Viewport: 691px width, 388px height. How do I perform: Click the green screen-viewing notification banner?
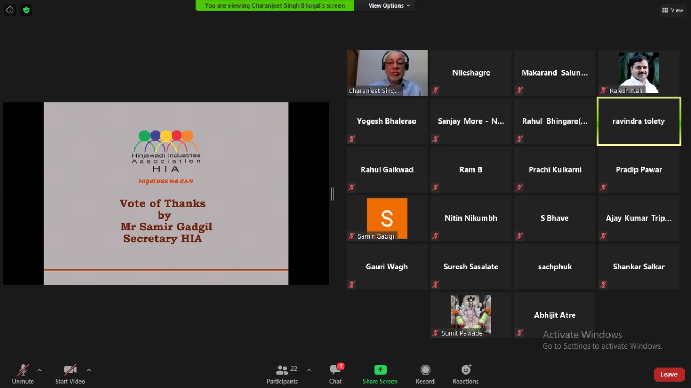click(x=275, y=5)
